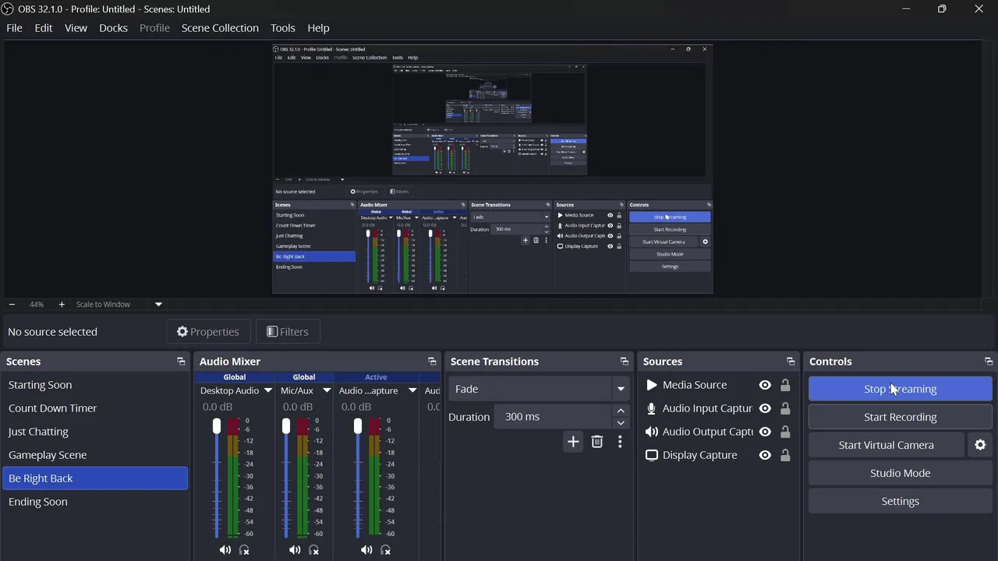This screenshot has width=998, height=561.
Task: Toggle headphone monitoring for Audio Capture channel
Action: tap(385, 550)
